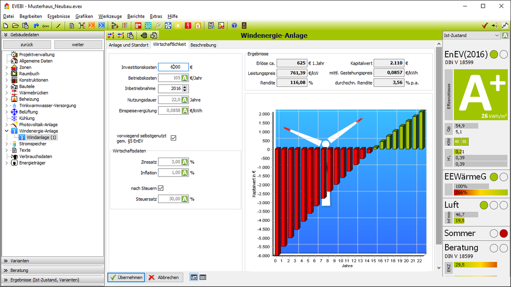
Task: Open the Extras menu
Action: pos(156,16)
